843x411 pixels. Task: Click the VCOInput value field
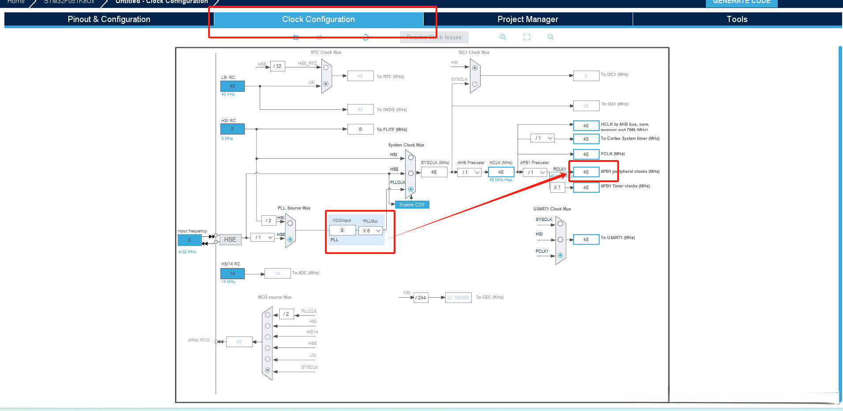[342, 230]
